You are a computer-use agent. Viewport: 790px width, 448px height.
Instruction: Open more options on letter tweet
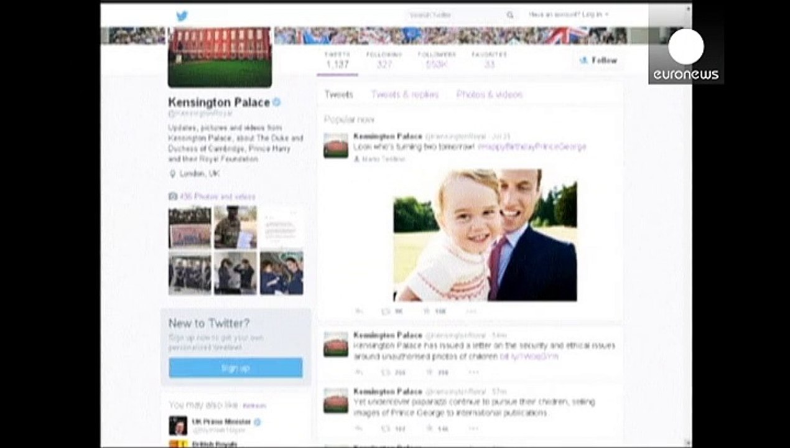(473, 372)
